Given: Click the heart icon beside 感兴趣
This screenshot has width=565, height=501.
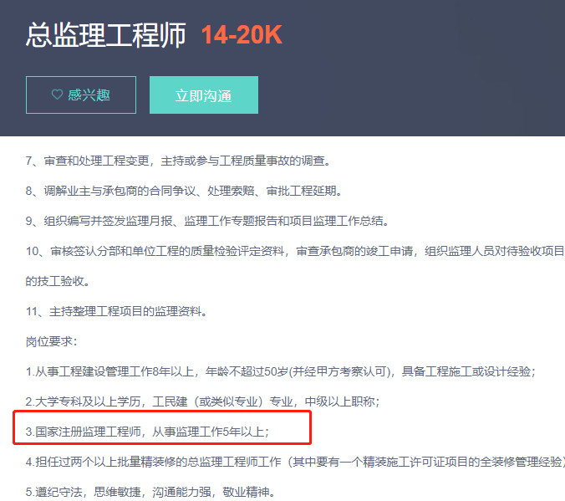Looking at the screenshot, I should (57, 95).
